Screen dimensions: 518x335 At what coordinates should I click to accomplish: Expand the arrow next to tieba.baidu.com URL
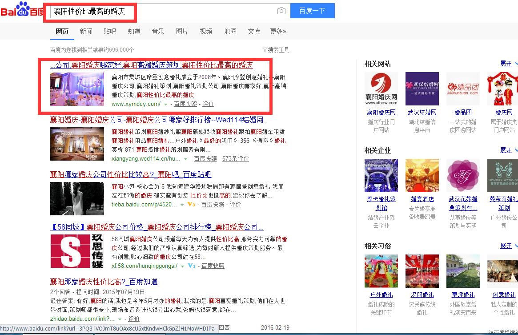point(182,205)
